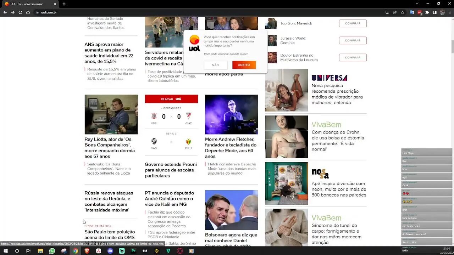Click the install app icon in address bar
The width and height of the screenshot is (454, 255).
pos(387,12)
